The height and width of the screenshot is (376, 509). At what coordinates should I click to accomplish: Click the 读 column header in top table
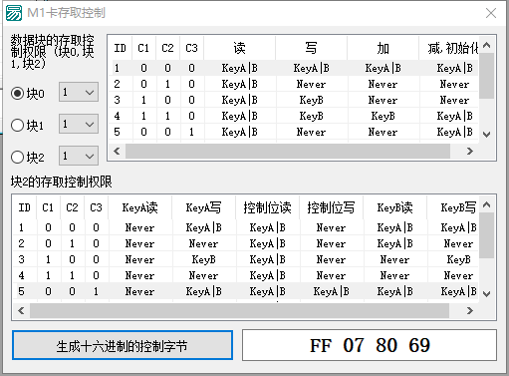239,48
